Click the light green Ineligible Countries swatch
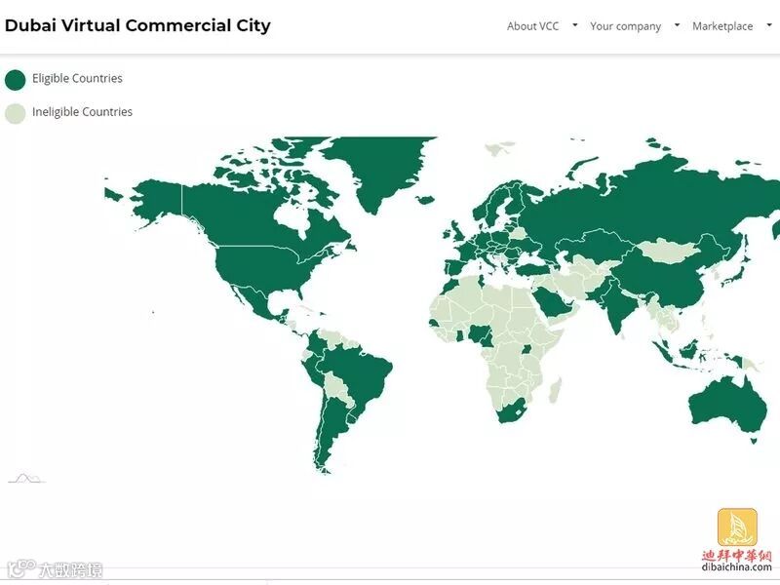Viewport: 780px width, 585px height. (15, 113)
